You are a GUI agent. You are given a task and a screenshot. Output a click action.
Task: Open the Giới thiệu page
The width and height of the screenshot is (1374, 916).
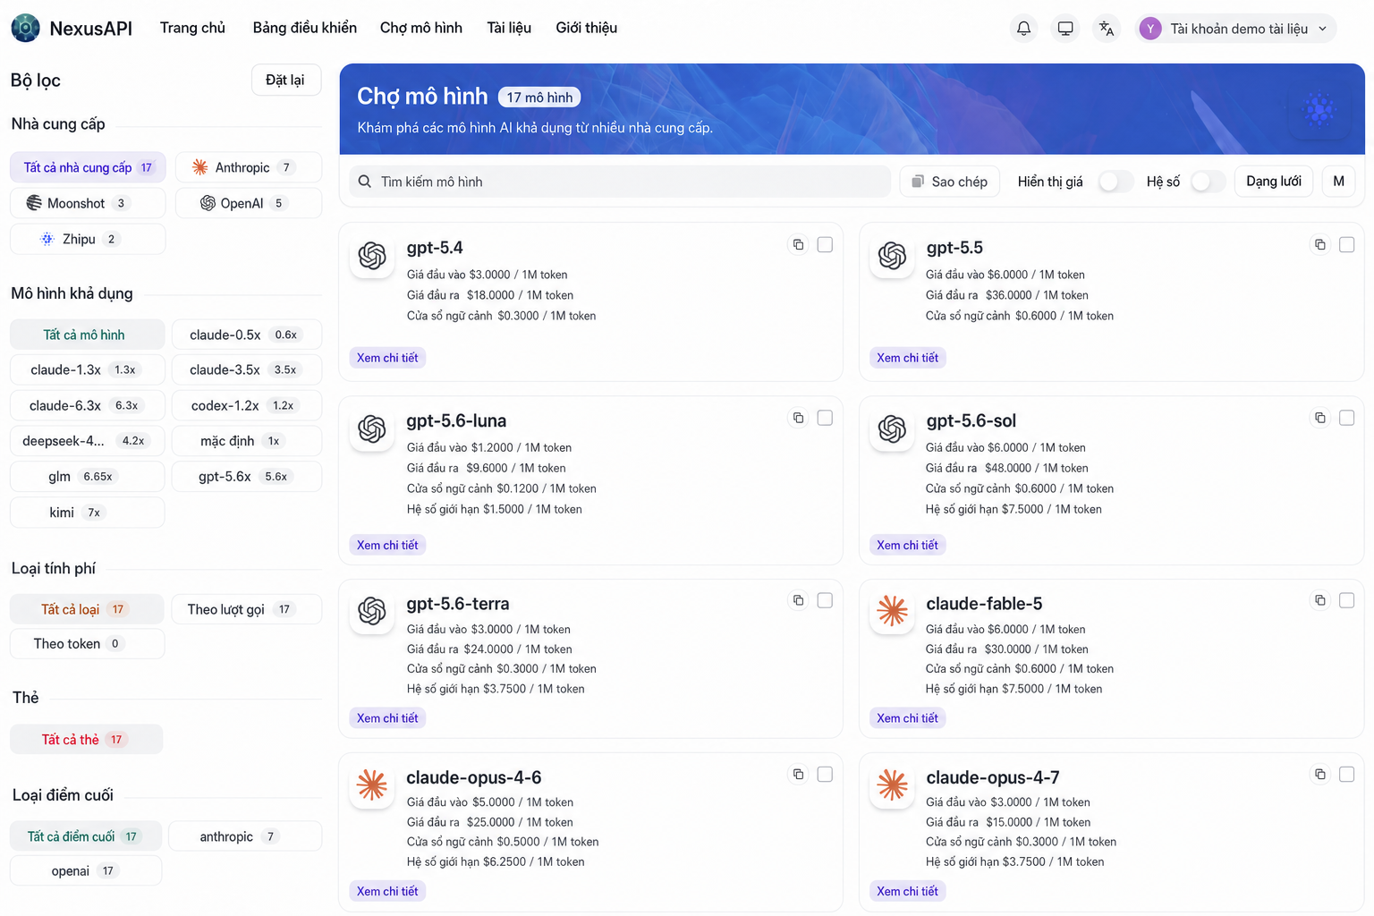coord(587,28)
